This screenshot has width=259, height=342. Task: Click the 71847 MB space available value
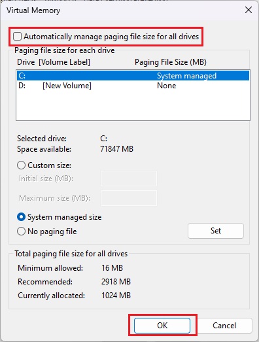116,149
